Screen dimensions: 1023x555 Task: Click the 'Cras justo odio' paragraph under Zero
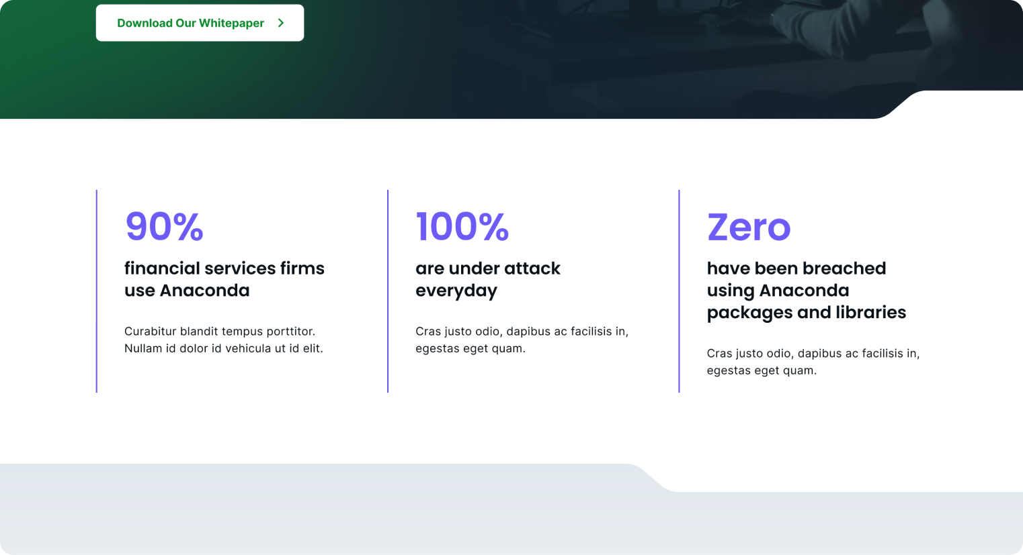pos(813,362)
